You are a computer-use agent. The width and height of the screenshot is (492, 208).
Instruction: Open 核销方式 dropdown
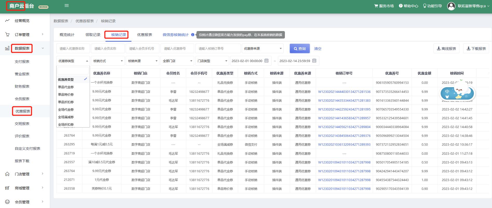point(108,61)
